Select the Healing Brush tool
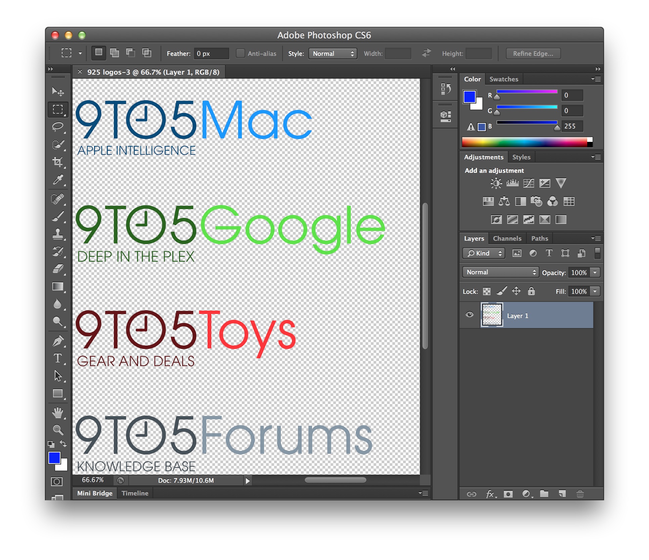This screenshot has width=649, height=560. point(58,199)
